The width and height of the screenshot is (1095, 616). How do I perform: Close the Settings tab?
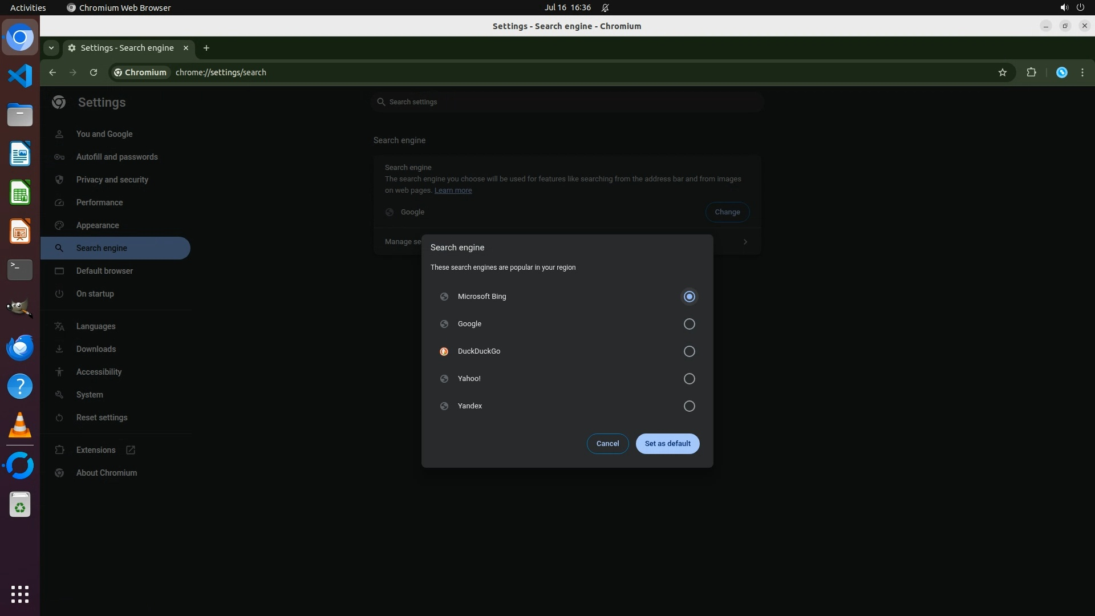coord(185,48)
